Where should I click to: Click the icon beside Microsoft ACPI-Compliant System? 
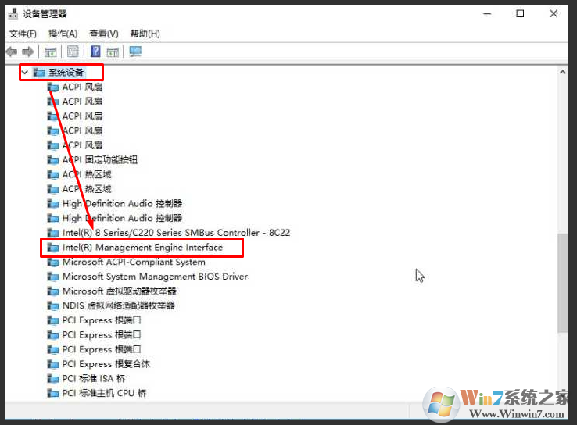pos(53,262)
